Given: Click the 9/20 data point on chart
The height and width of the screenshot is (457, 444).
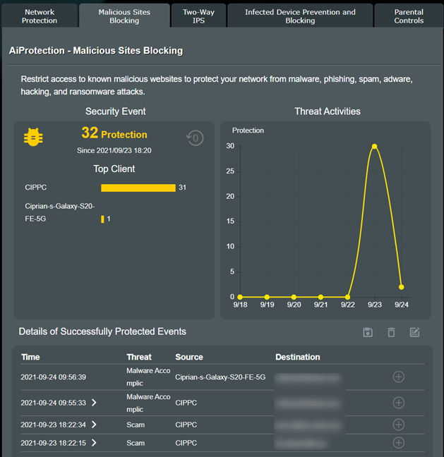Looking at the screenshot, I should click(294, 297).
